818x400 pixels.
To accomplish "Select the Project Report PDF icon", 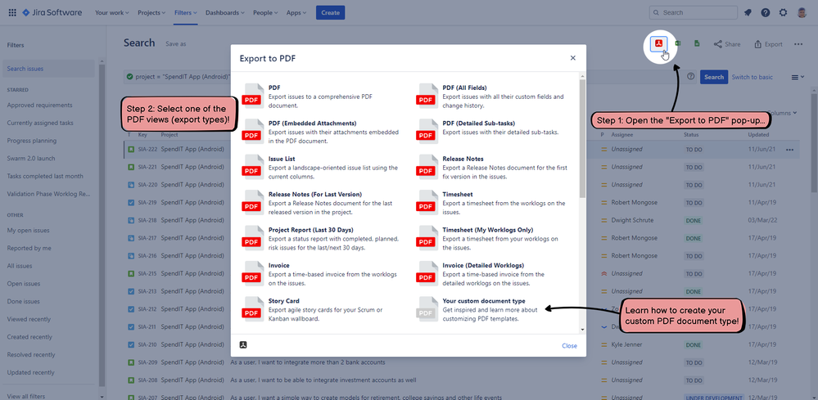I will pos(251,236).
